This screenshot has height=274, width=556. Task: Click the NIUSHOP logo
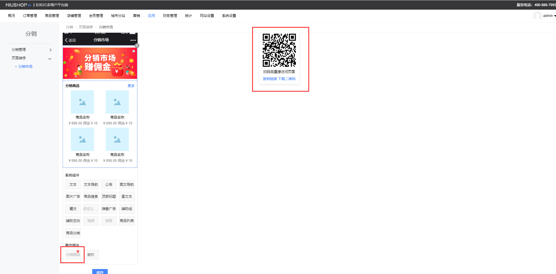click(18, 5)
